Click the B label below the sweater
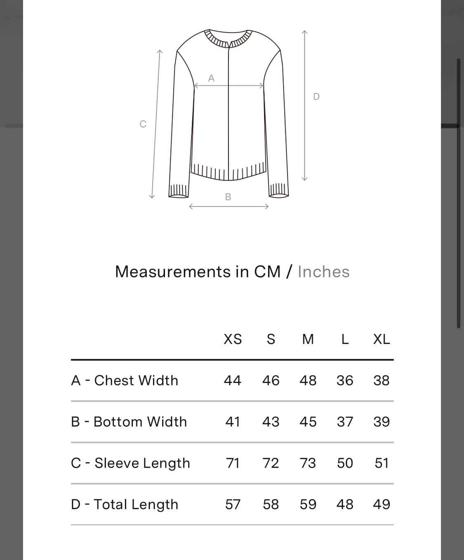Viewport: 464px width, 560px height. [228, 197]
